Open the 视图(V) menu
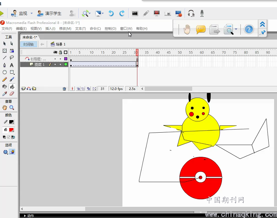277x218 pixels. [36, 29]
